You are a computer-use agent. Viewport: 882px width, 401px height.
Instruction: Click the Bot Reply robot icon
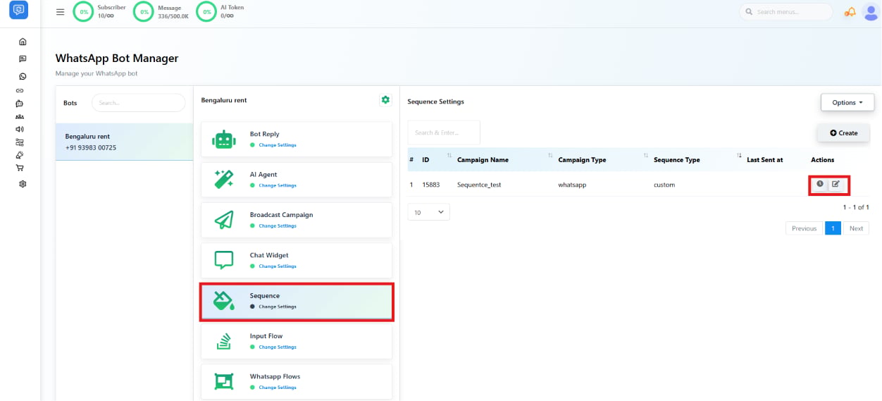[224, 140]
